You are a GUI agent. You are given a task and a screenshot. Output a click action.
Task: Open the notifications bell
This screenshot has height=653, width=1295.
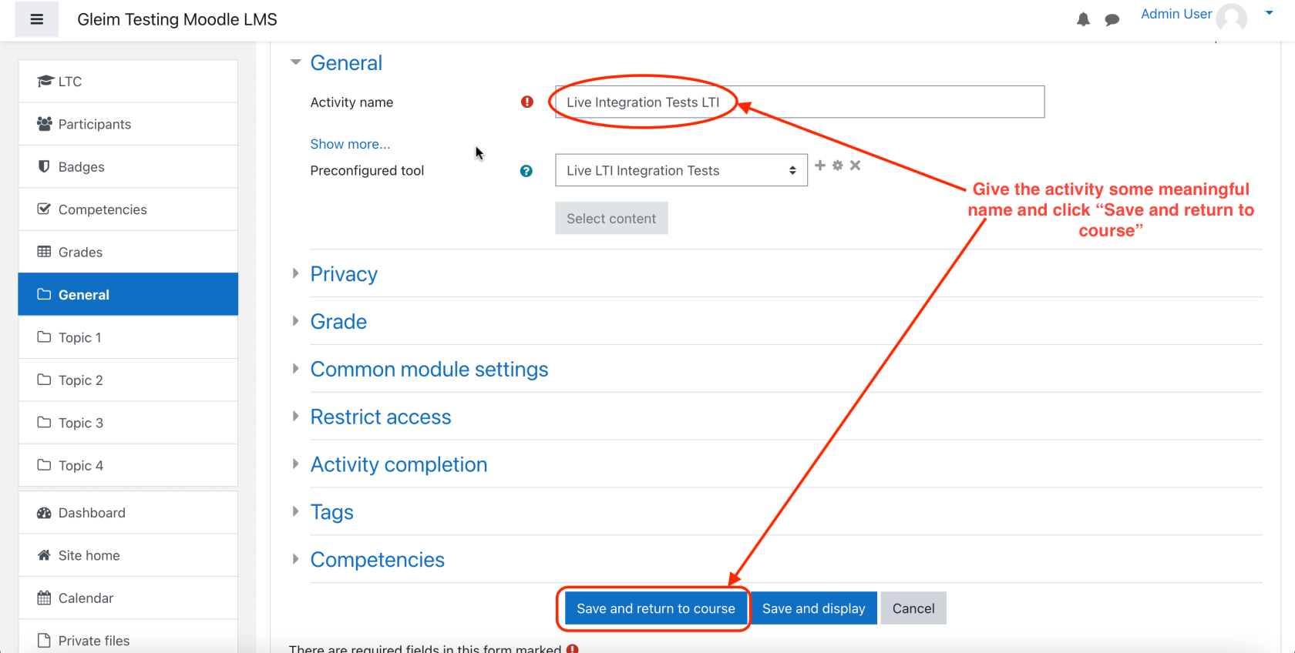[x=1083, y=19]
